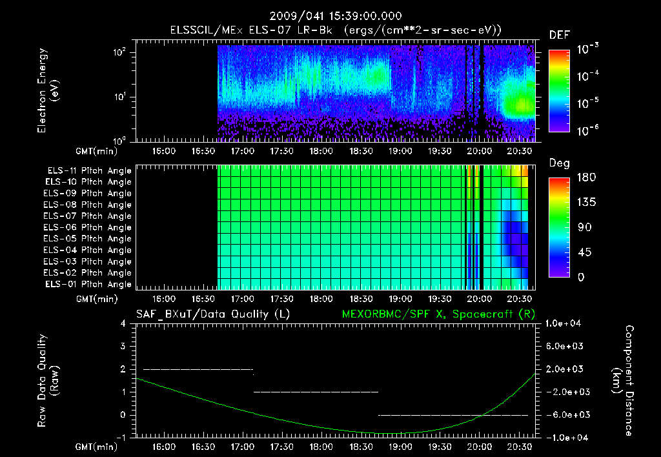
Task: Click the '10^1' energy axis tick label
Action: [x=119, y=97]
